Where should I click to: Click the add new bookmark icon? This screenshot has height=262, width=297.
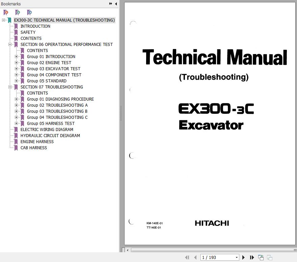(18, 12)
